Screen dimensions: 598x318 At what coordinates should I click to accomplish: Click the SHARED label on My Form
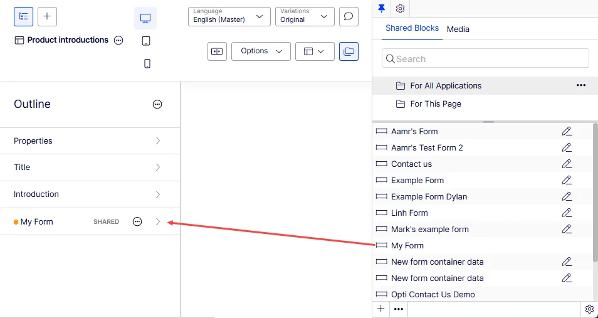point(106,222)
